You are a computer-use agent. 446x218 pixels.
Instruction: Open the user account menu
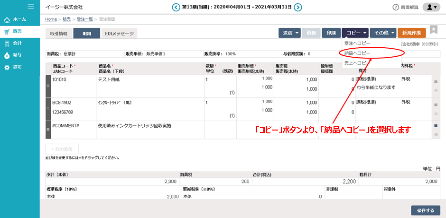pos(431,8)
